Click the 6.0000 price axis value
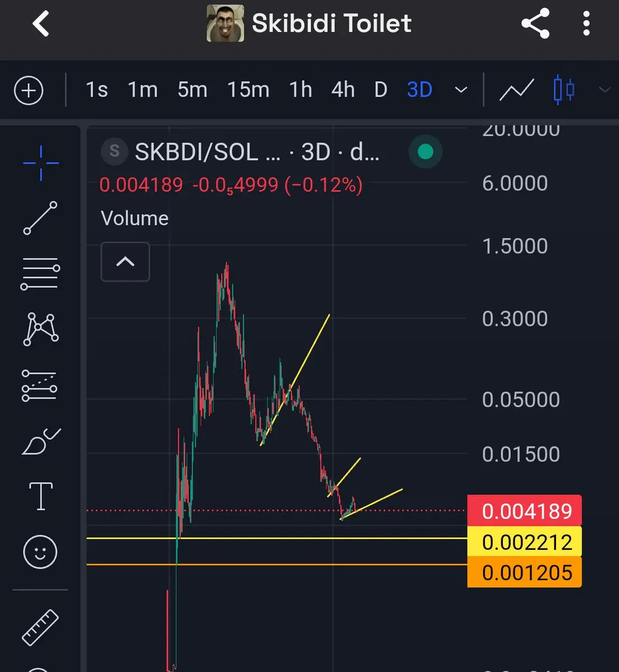The width and height of the screenshot is (619, 672). click(515, 183)
